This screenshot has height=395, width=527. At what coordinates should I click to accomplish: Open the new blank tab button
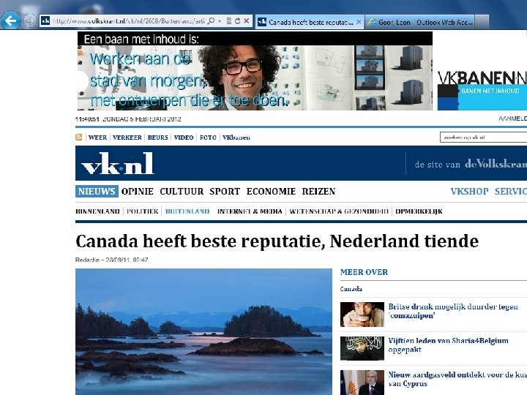[482, 22]
